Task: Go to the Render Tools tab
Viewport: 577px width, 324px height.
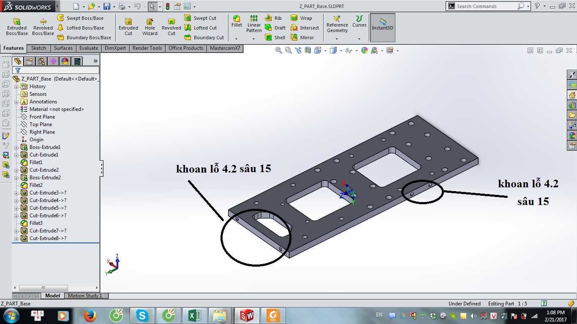Action: 147,48
